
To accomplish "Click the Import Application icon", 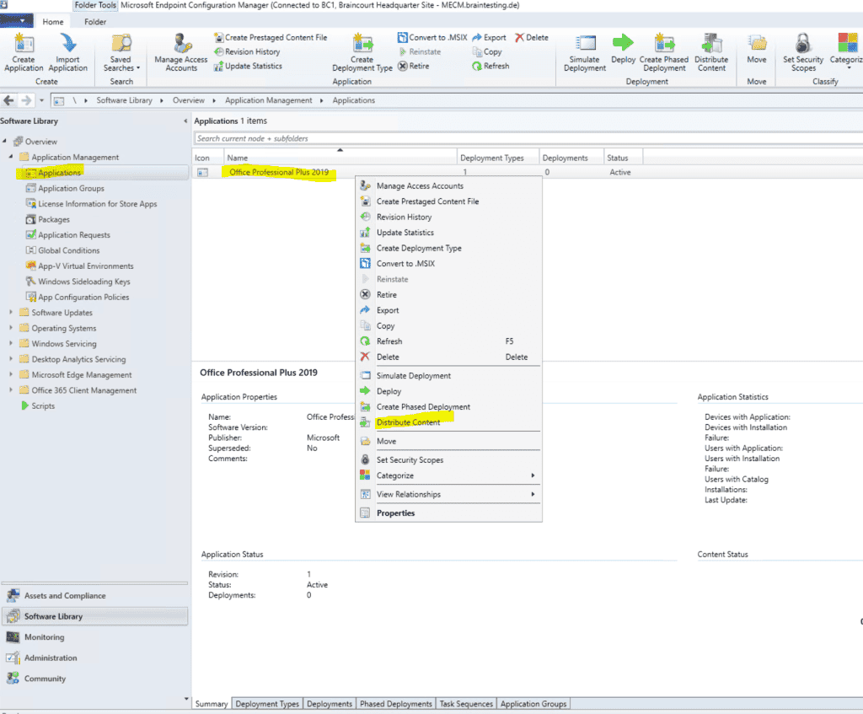I will coord(67,51).
